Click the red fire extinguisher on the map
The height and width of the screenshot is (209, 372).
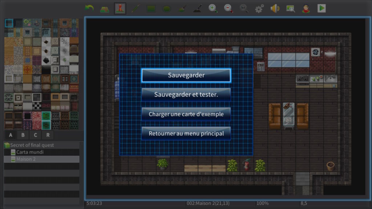247,164
